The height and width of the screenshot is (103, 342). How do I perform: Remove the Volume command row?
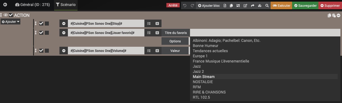coord(64,51)
